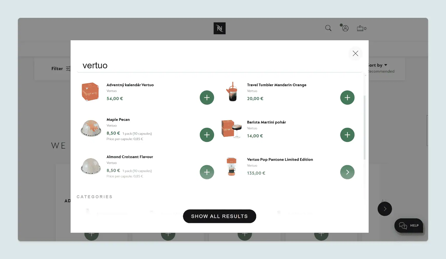Open the Almond Croissant Flavour title

[130, 157]
